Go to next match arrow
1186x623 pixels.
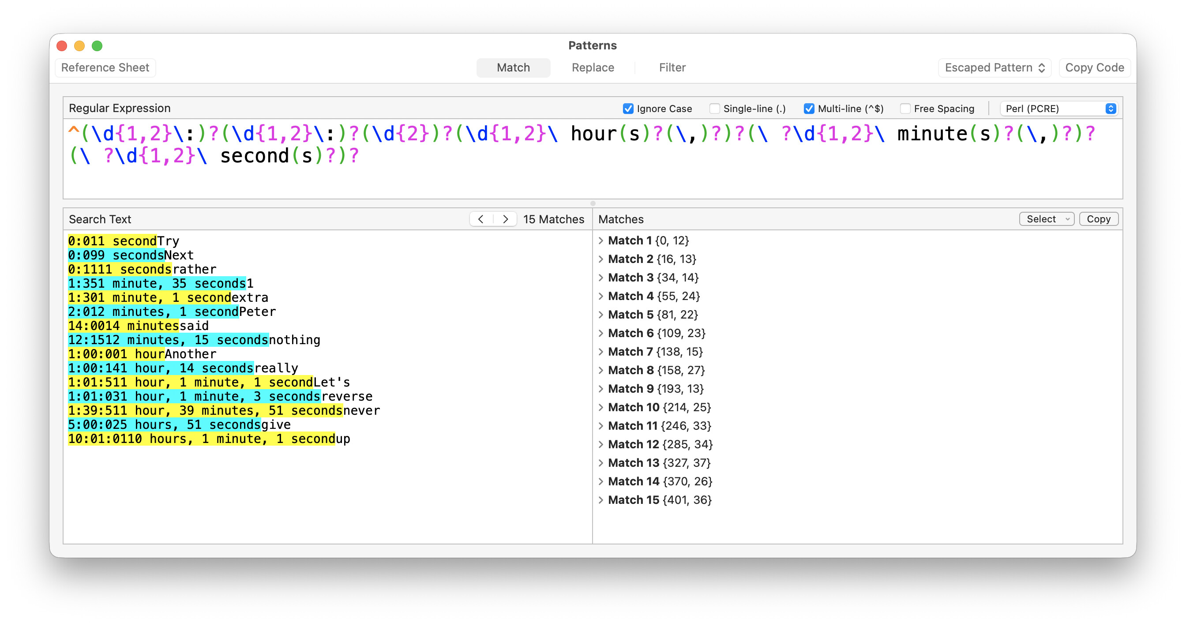click(x=505, y=219)
